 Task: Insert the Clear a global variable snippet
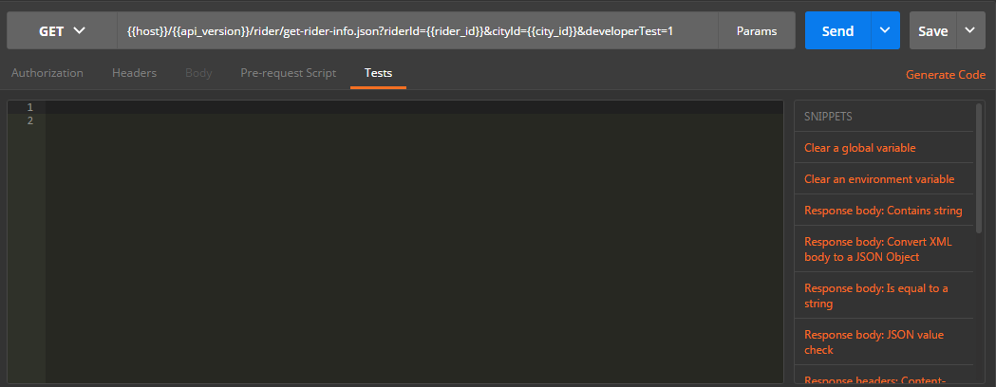coord(859,148)
